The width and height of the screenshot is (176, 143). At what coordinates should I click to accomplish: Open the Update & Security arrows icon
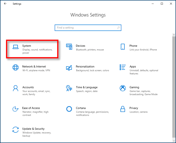15,130
